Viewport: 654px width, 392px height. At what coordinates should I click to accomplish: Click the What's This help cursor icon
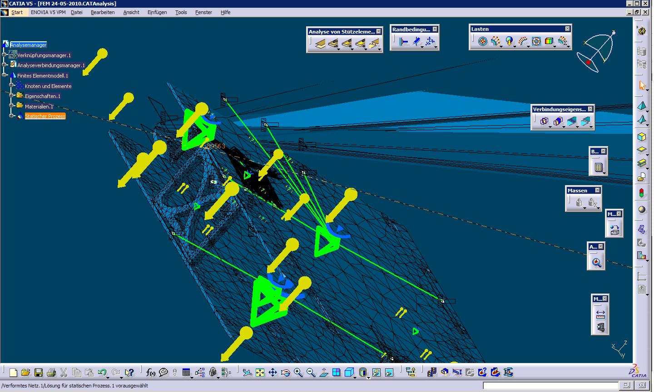(129, 373)
